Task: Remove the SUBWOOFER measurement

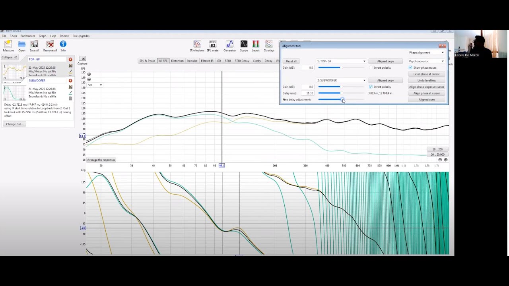Action: click(x=70, y=81)
